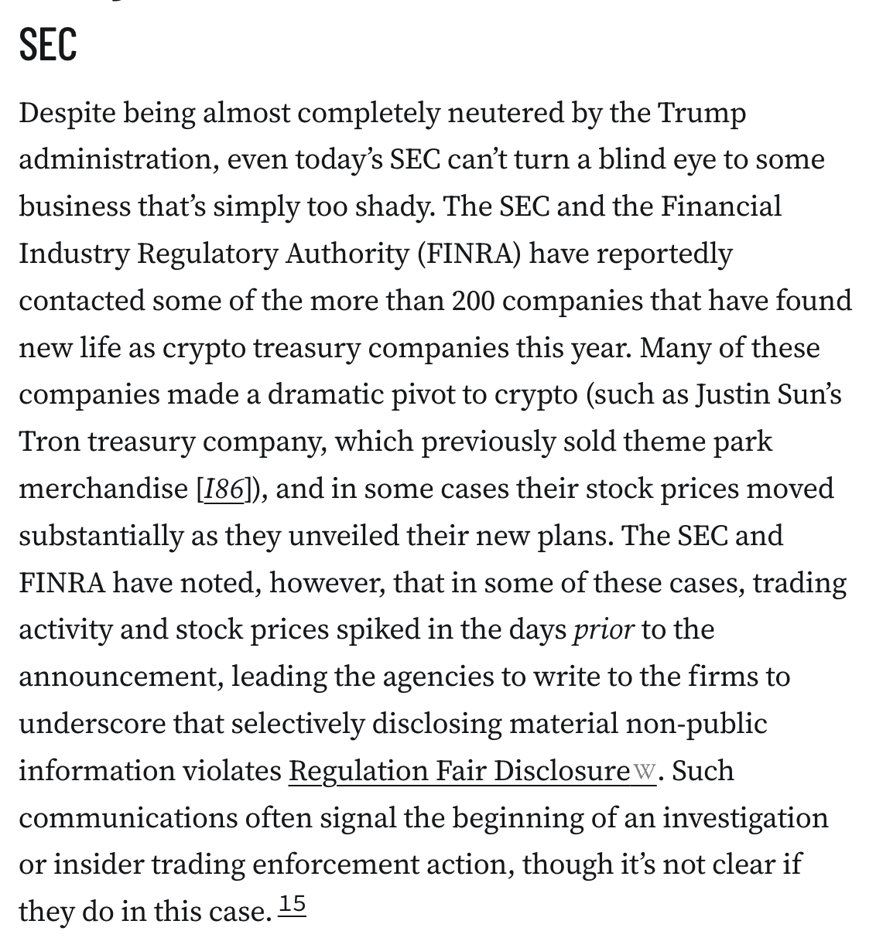The width and height of the screenshot is (876, 948).
Task: Click the name "Justin Sun's"
Action: 768,394
